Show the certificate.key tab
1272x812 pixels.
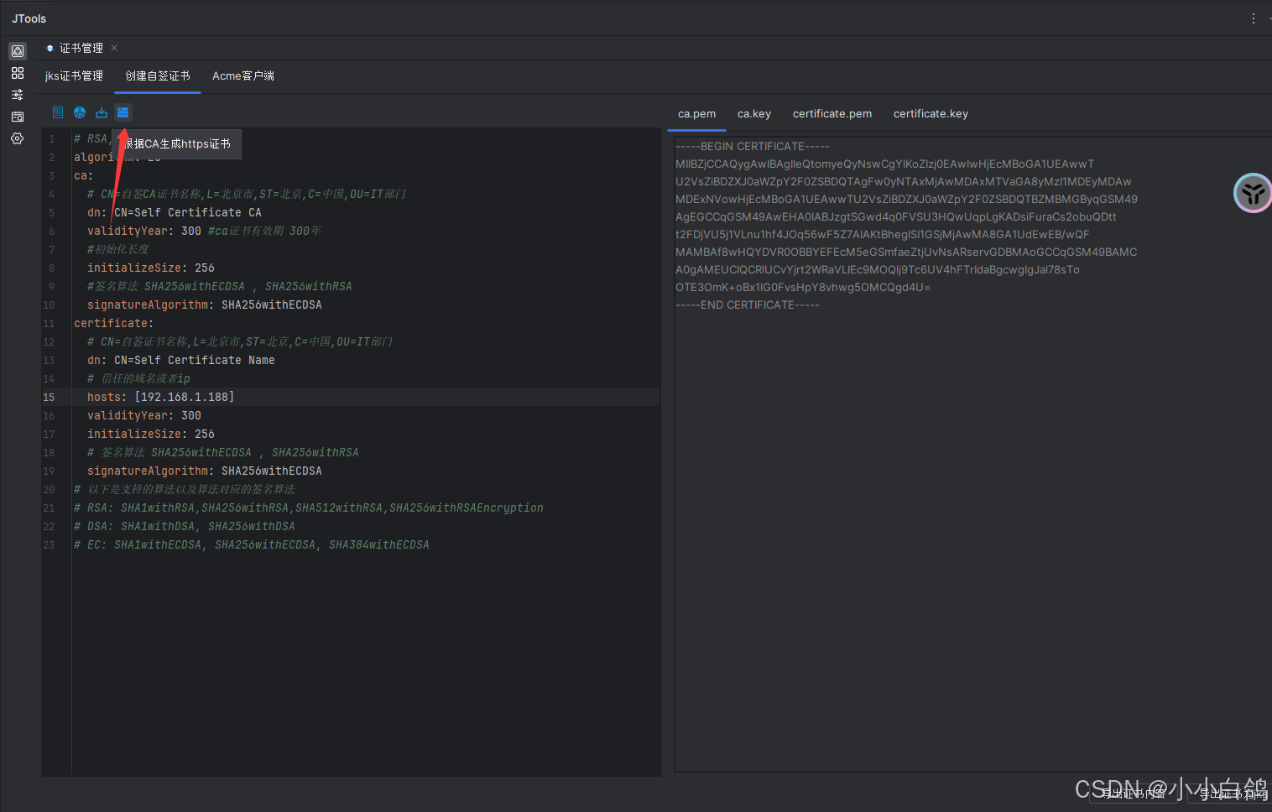[x=931, y=114]
